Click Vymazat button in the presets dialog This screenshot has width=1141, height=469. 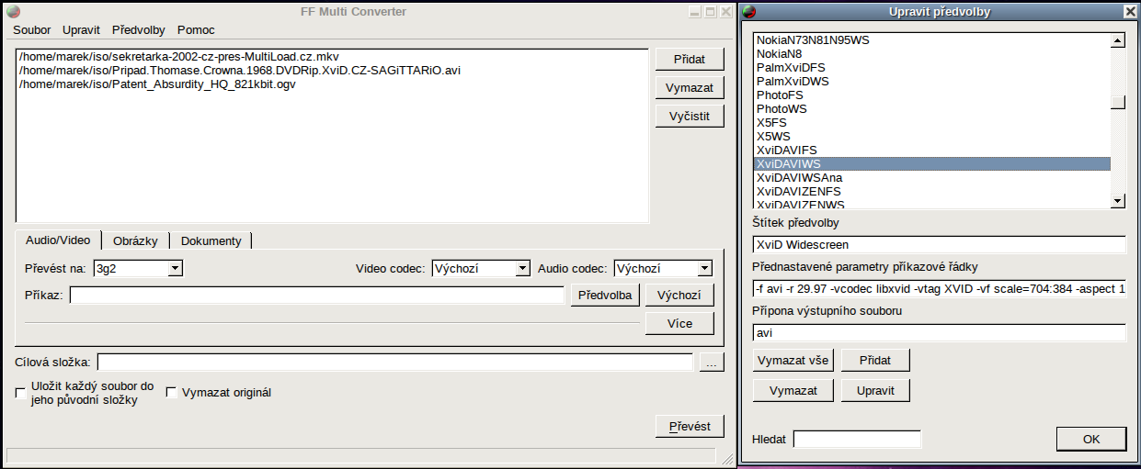(x=793, y=390)
